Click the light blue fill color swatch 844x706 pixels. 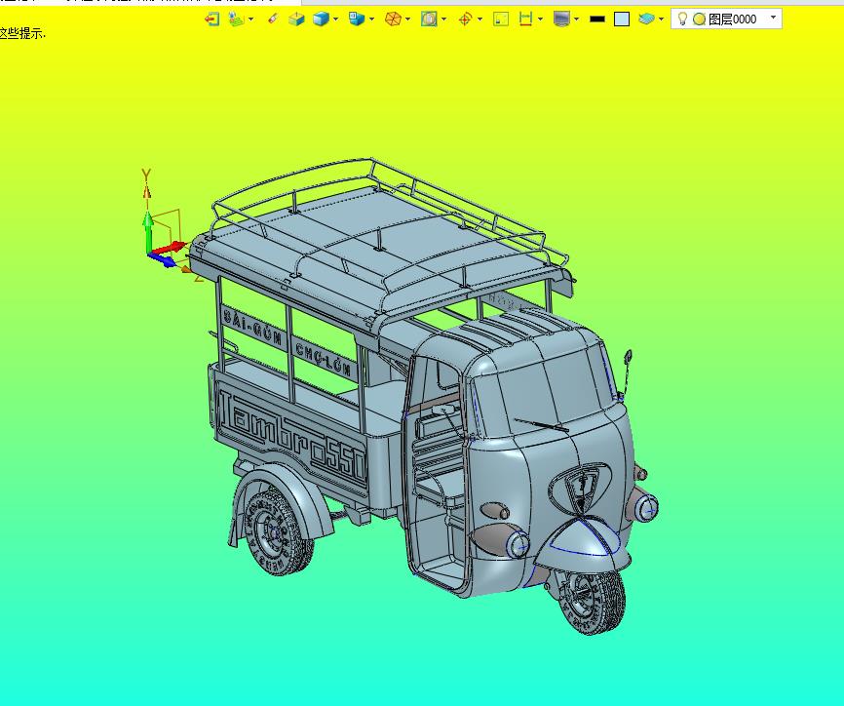[x=622, y=19]
